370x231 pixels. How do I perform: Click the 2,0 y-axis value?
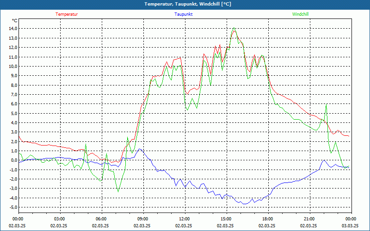tap(14, 141)
